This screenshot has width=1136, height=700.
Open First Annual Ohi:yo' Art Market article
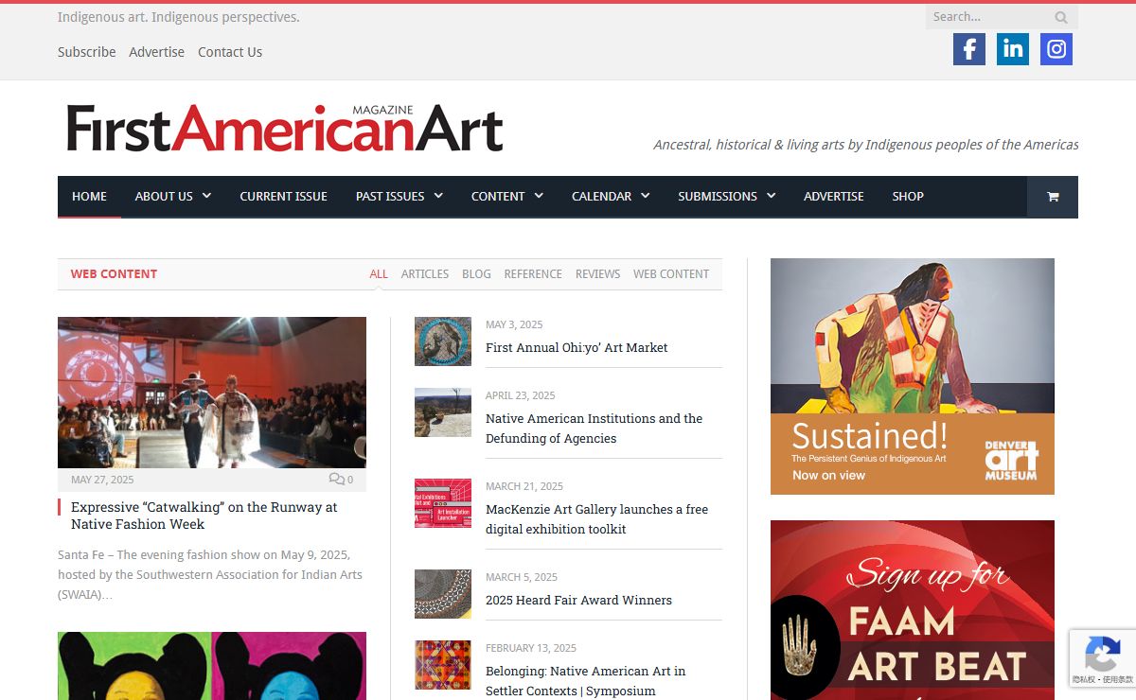click(577, 347)
